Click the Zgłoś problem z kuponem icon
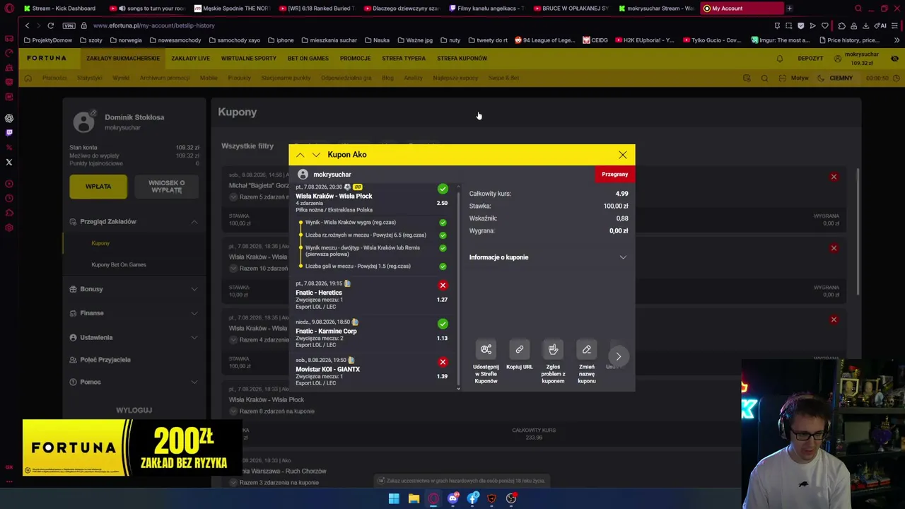The width and height of the screenshot is (905, 509). [553, 349]
